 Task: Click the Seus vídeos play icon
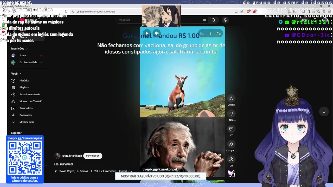coord(13,108)
